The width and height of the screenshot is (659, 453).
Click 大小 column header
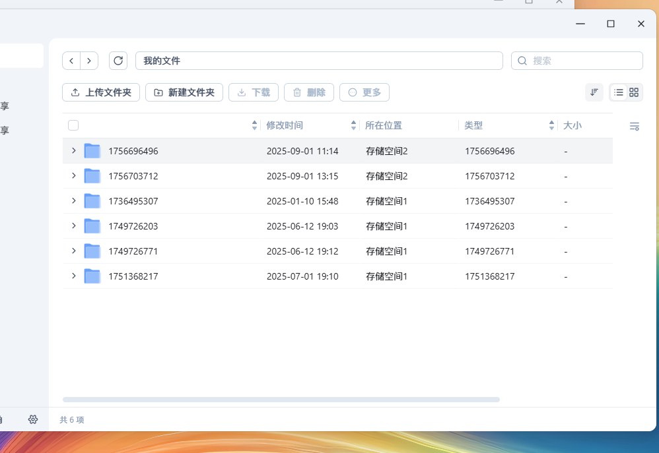coord(572,125)
